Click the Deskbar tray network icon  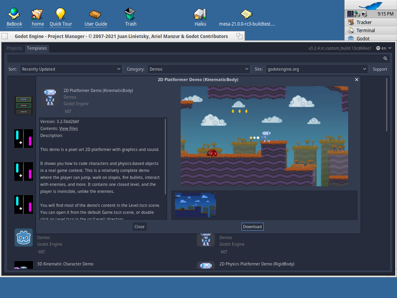(x=357, y=14)
